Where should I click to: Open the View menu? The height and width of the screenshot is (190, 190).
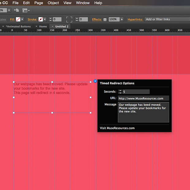point(67,3)
